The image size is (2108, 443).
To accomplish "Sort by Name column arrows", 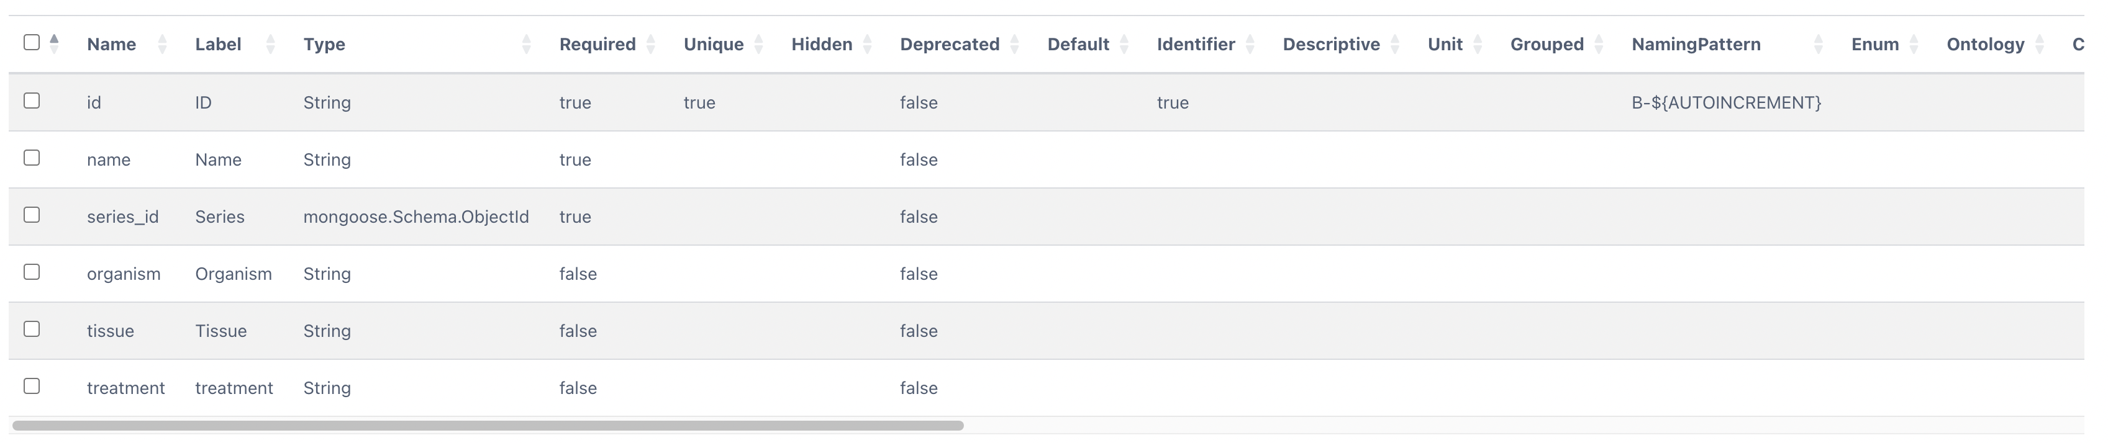I will point(162,44).
